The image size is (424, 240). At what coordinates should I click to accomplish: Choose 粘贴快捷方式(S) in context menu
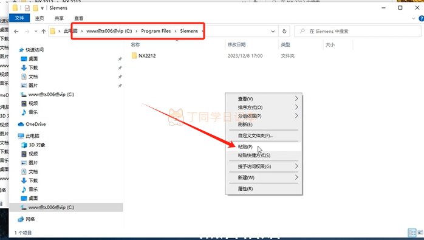pos(264,156)
